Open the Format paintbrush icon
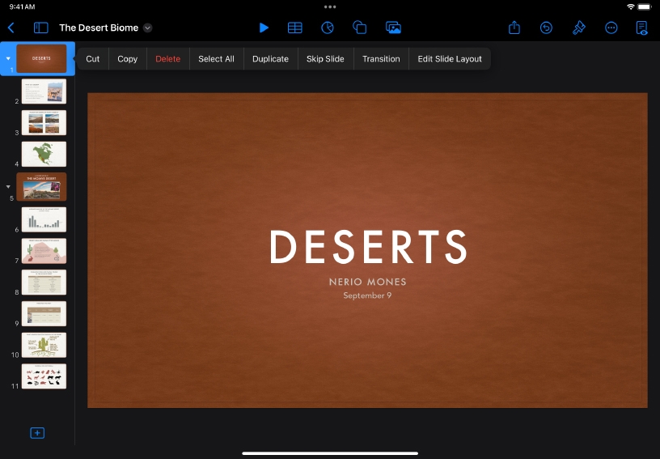 [x=579, y=28]
